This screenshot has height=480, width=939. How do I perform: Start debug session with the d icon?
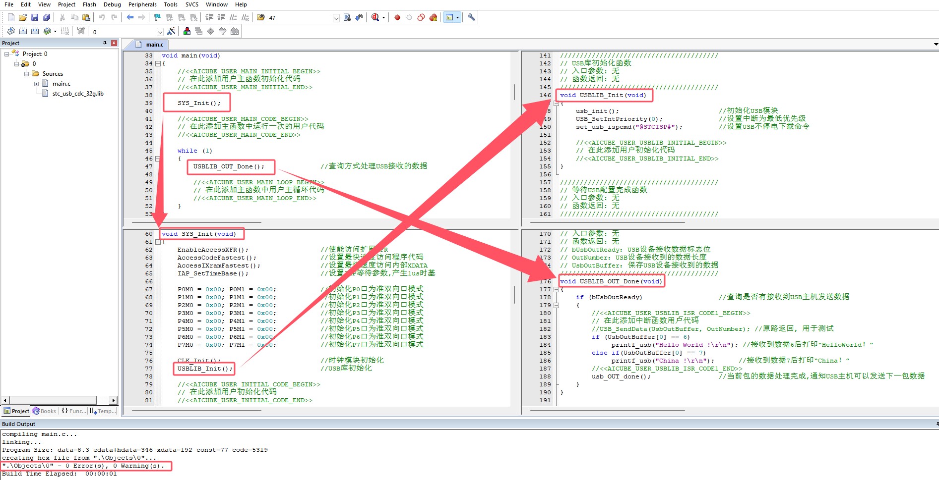pos(376,17)
